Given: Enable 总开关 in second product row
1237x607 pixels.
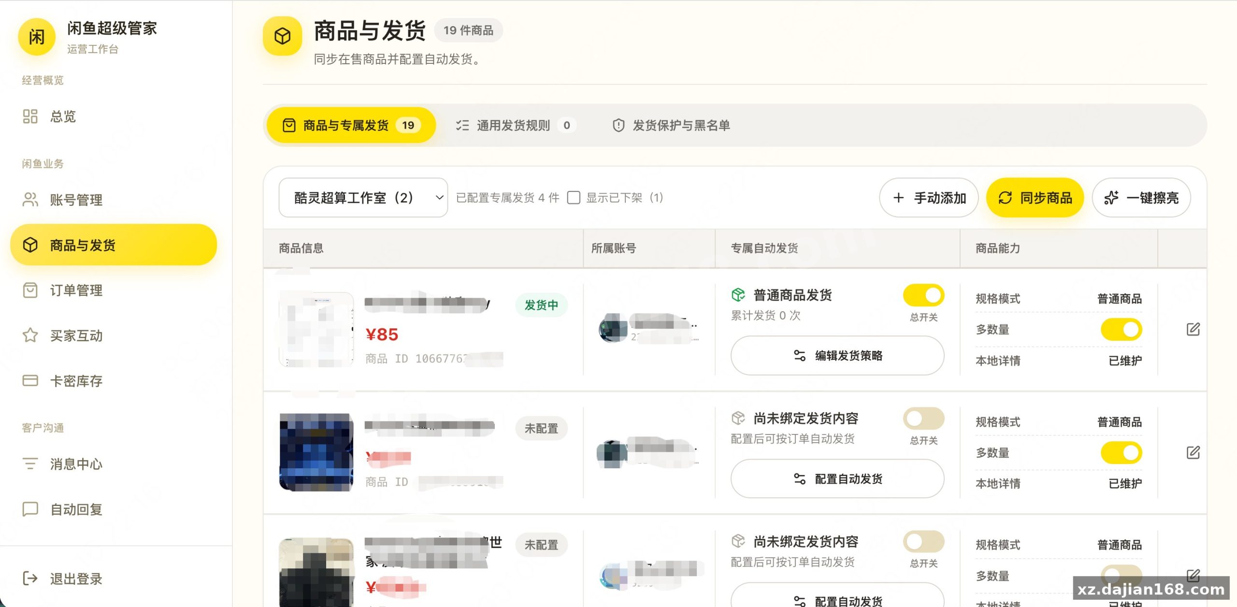Looking at the screenshot, I should (x=923, y=419).
